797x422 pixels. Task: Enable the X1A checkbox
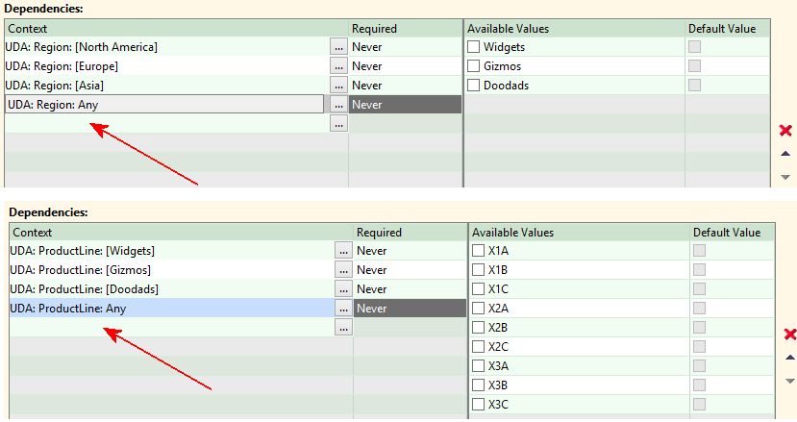point(479,251)
